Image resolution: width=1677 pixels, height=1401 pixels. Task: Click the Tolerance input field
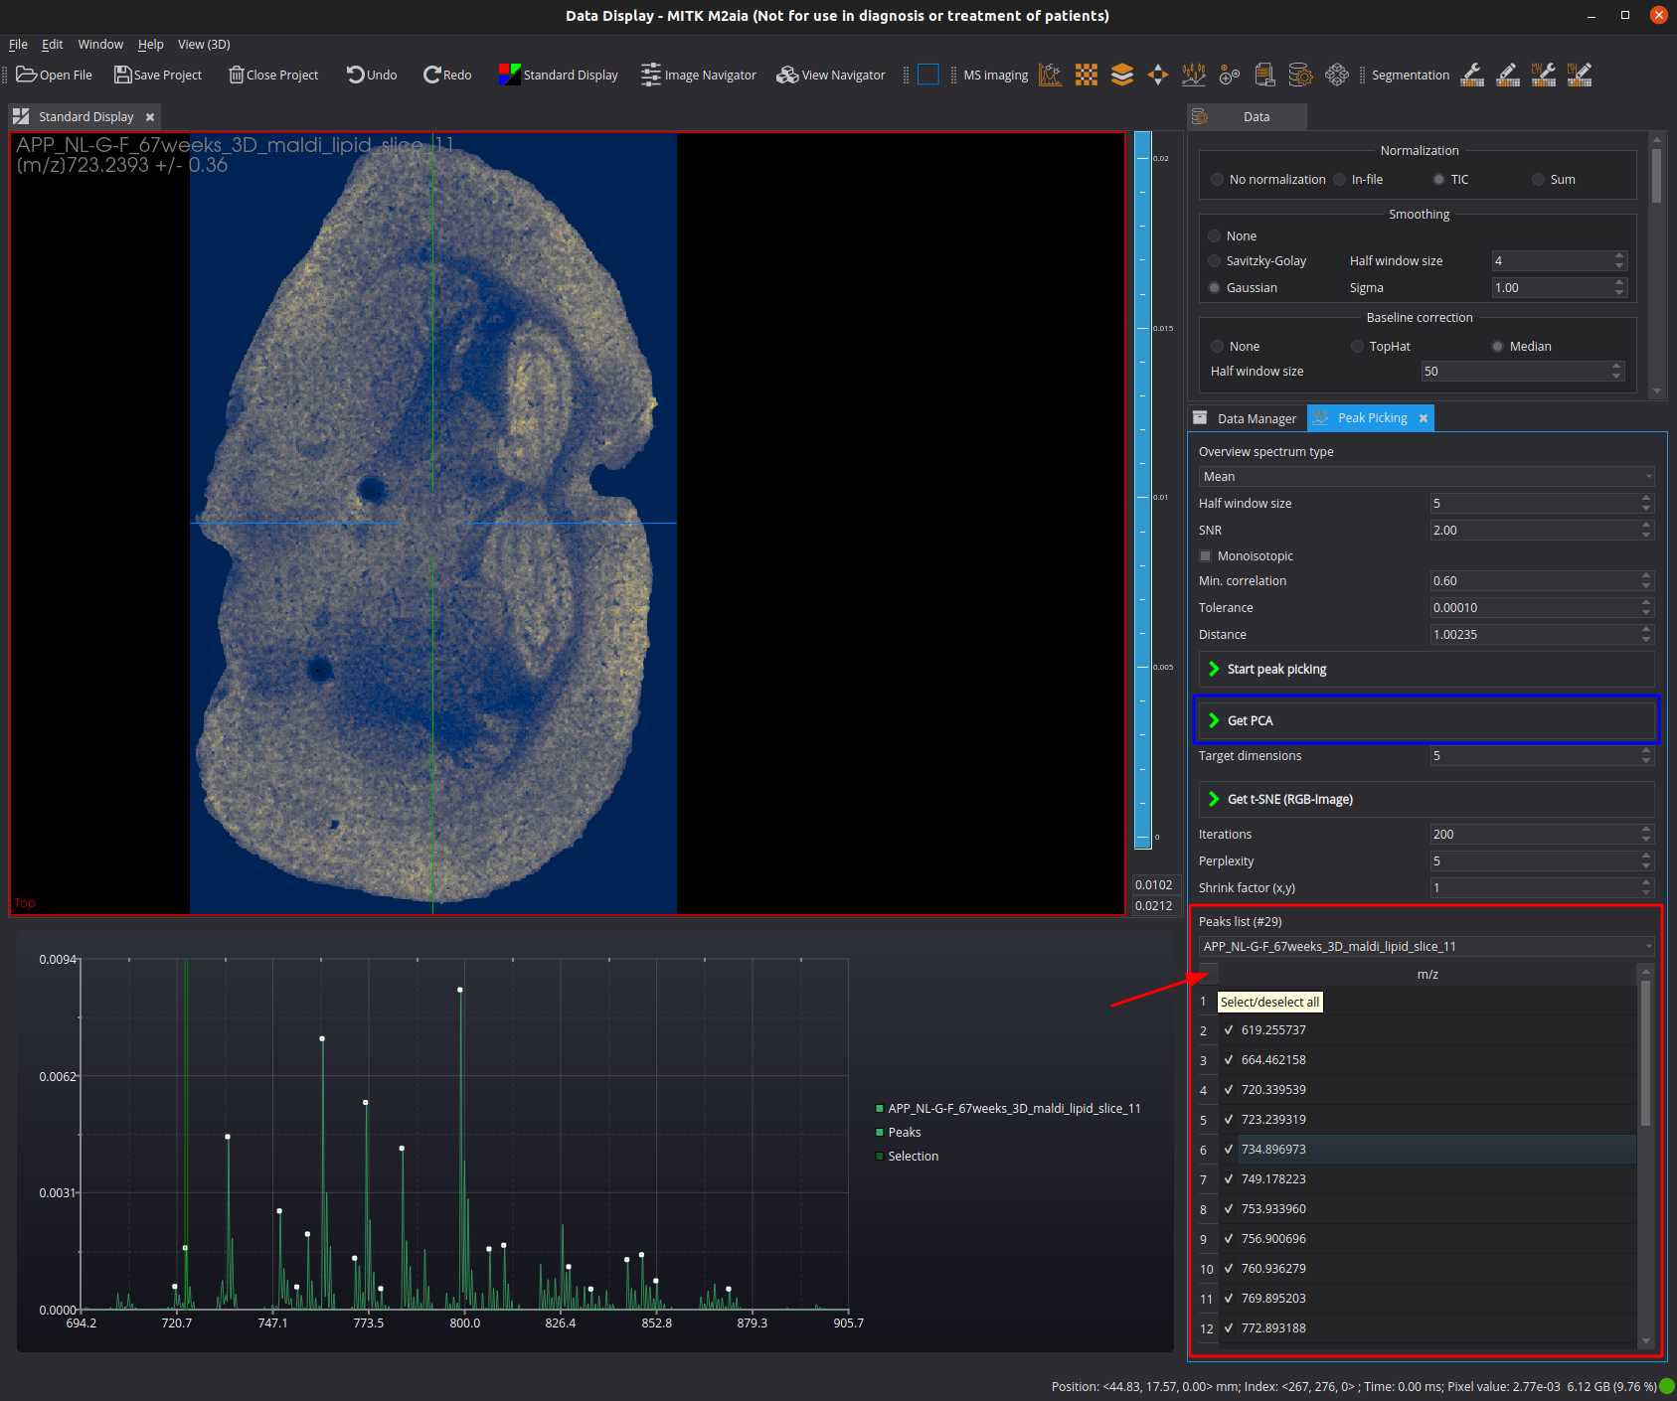(1534, 607)
